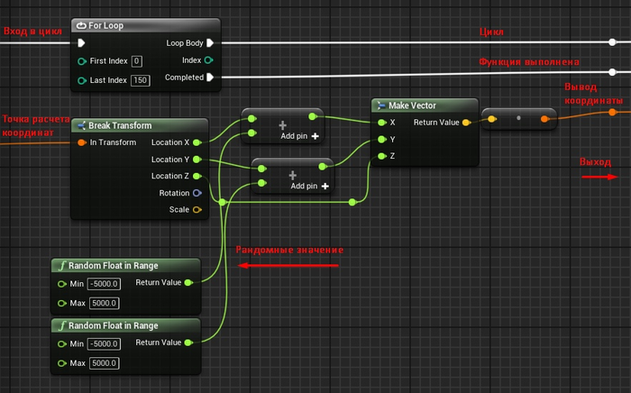Click the Index output pin on For Loop
The image size is (631, 393).
210,60
